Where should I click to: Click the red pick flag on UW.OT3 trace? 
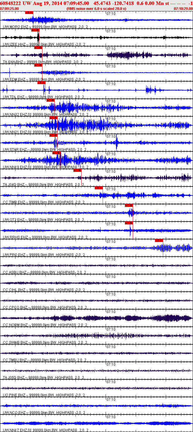129,205
